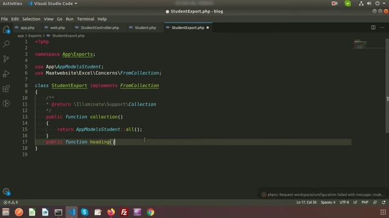
Task: Click FromCollection on line 8
Action: pos(139,85)
